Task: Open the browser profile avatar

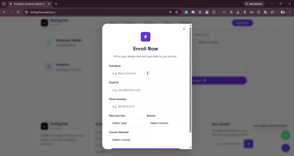Action: click(x=283, y=12)
